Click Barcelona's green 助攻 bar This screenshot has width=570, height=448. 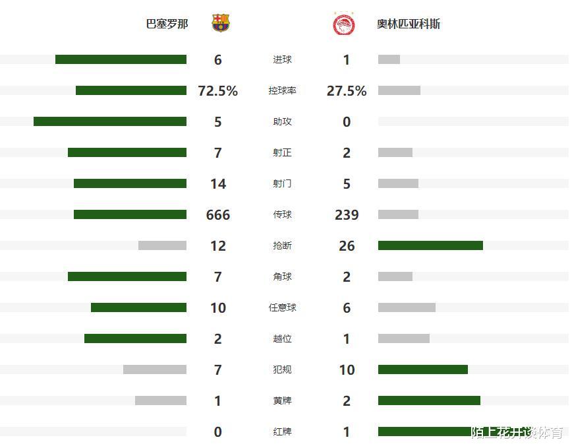[x=110, y=121]
